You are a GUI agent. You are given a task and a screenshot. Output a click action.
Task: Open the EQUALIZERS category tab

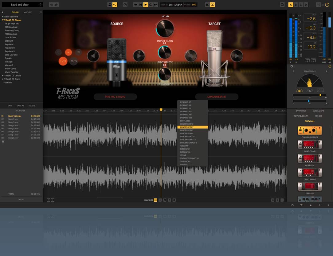tap(319, 111)
